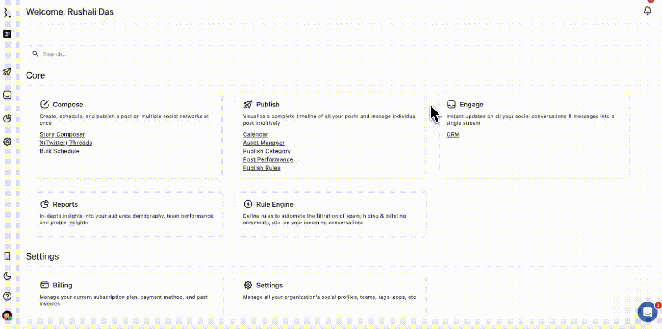662x329 pixels.
Task: View Reports via the pie-chart sidebar icon
Action: pos(7,118)
